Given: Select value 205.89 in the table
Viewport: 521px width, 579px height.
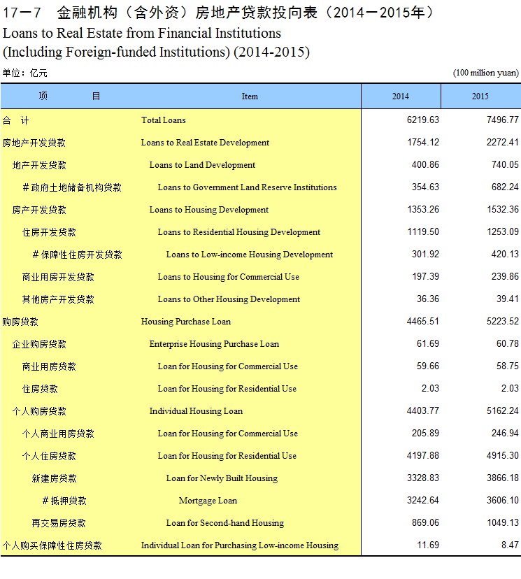Looking at the screenshot, I should coord(425,433).
